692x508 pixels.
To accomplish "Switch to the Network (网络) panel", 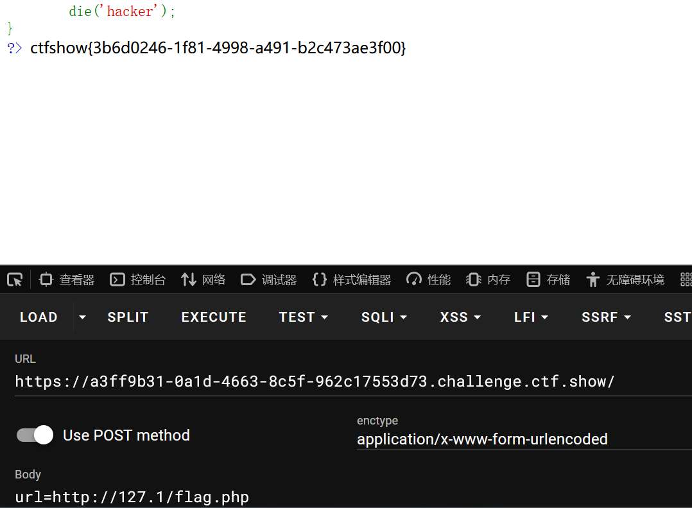I will click(203, 279).
